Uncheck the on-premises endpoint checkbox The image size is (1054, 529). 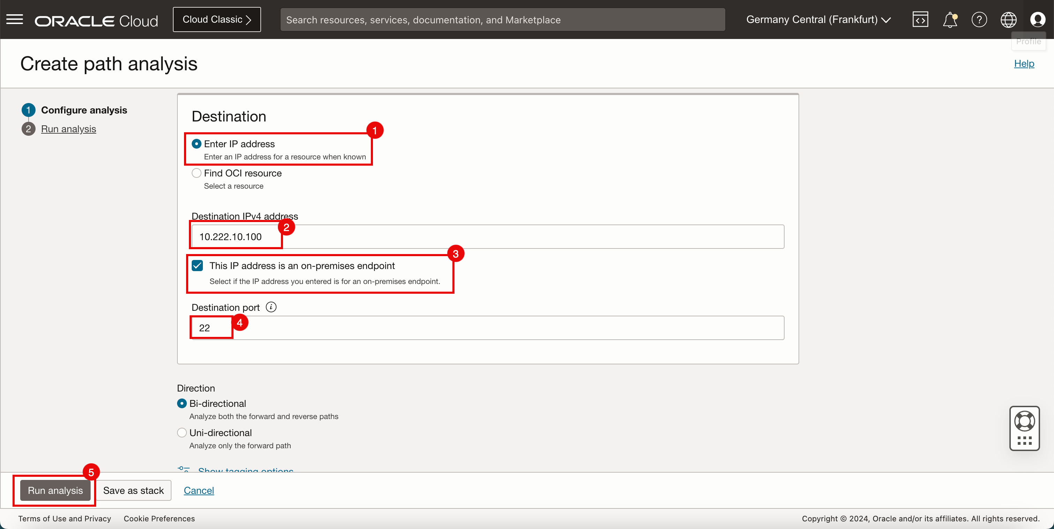click(x=197, y=266)
